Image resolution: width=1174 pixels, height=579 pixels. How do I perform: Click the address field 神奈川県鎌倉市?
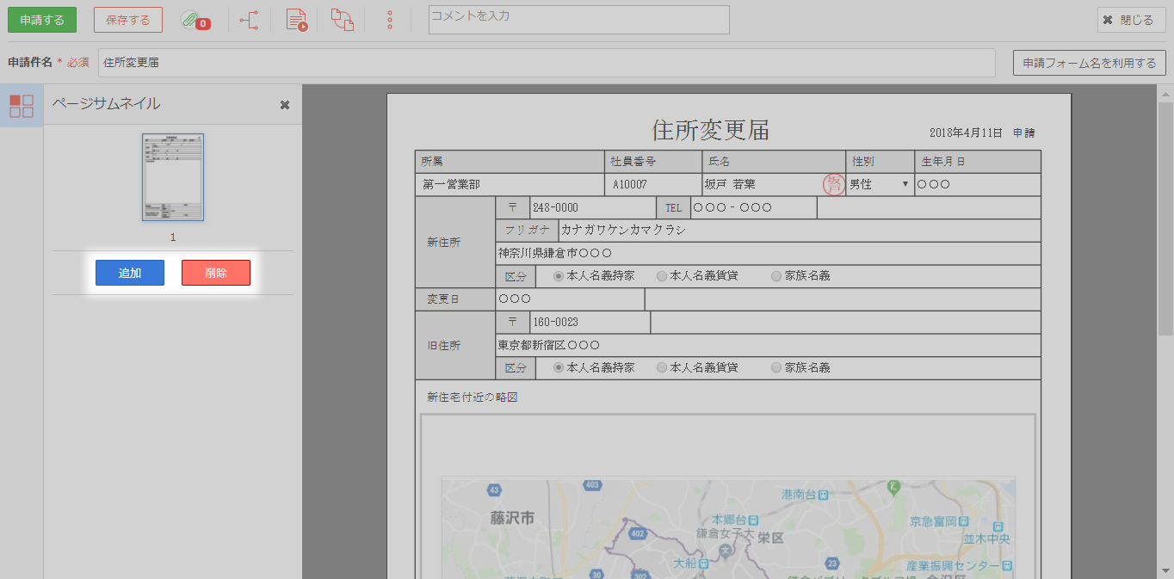(x=769, y=253)
